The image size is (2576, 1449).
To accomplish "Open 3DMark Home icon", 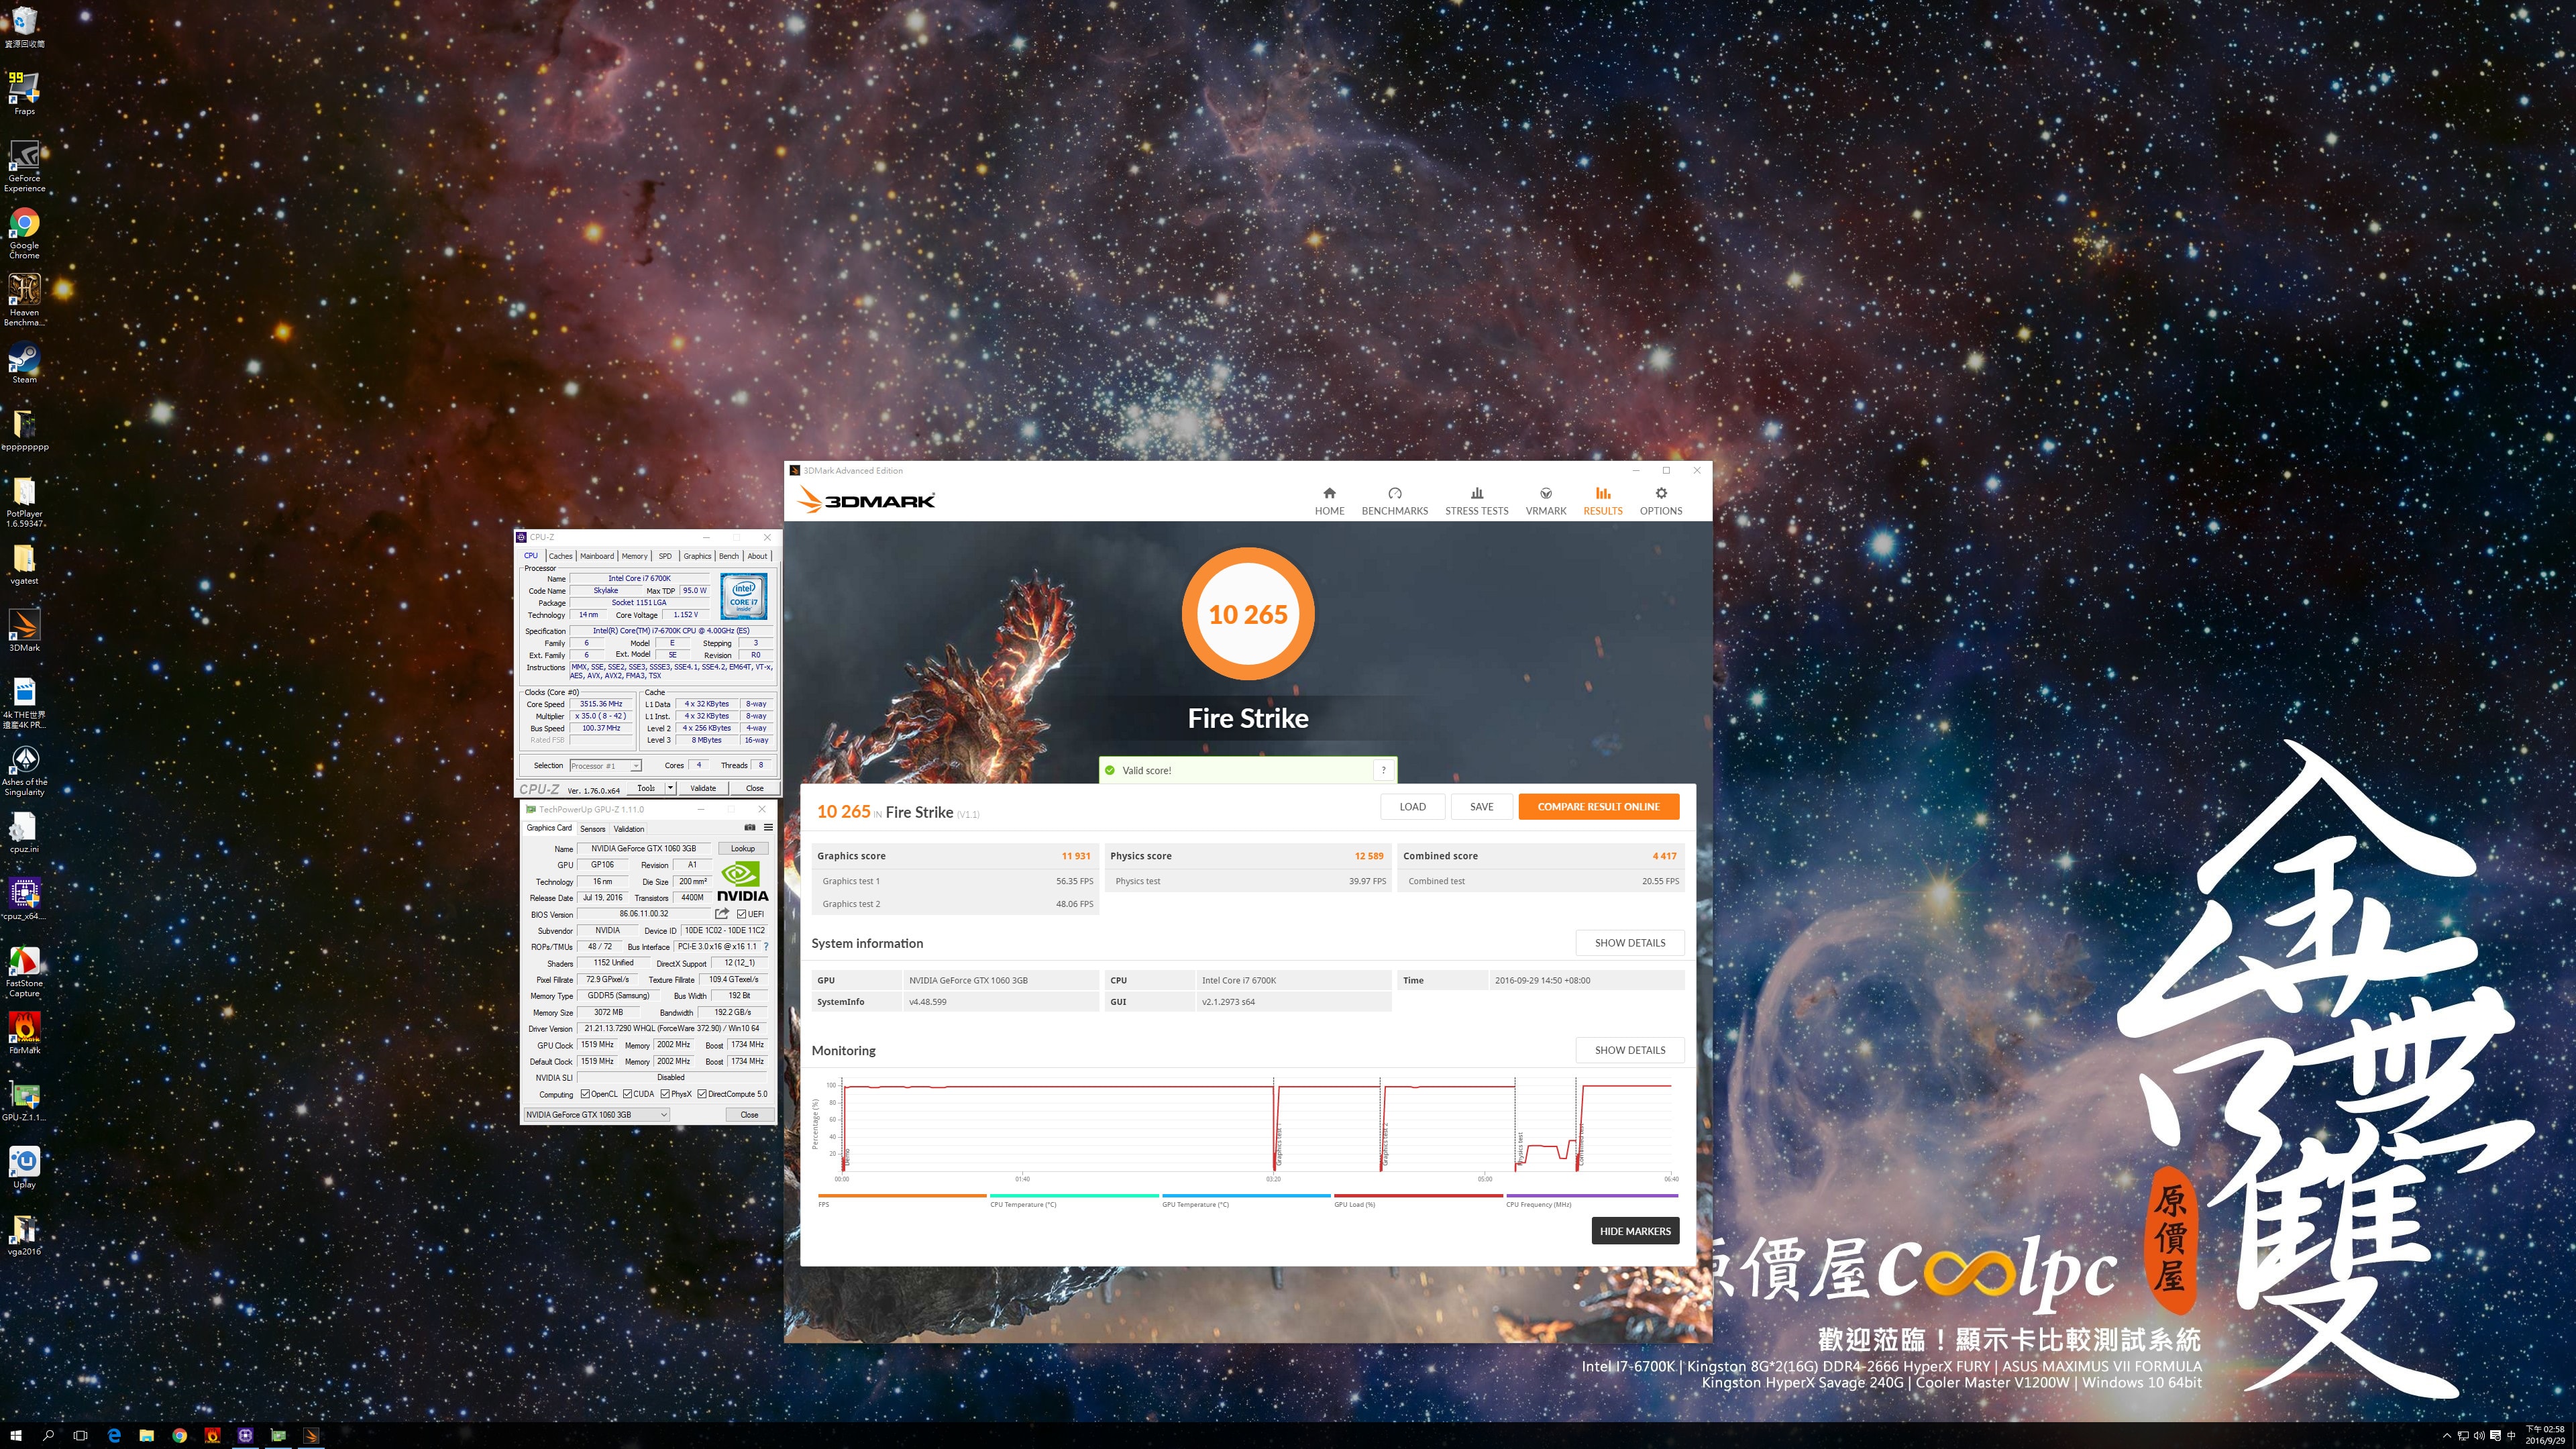I will coord(1329,493).
